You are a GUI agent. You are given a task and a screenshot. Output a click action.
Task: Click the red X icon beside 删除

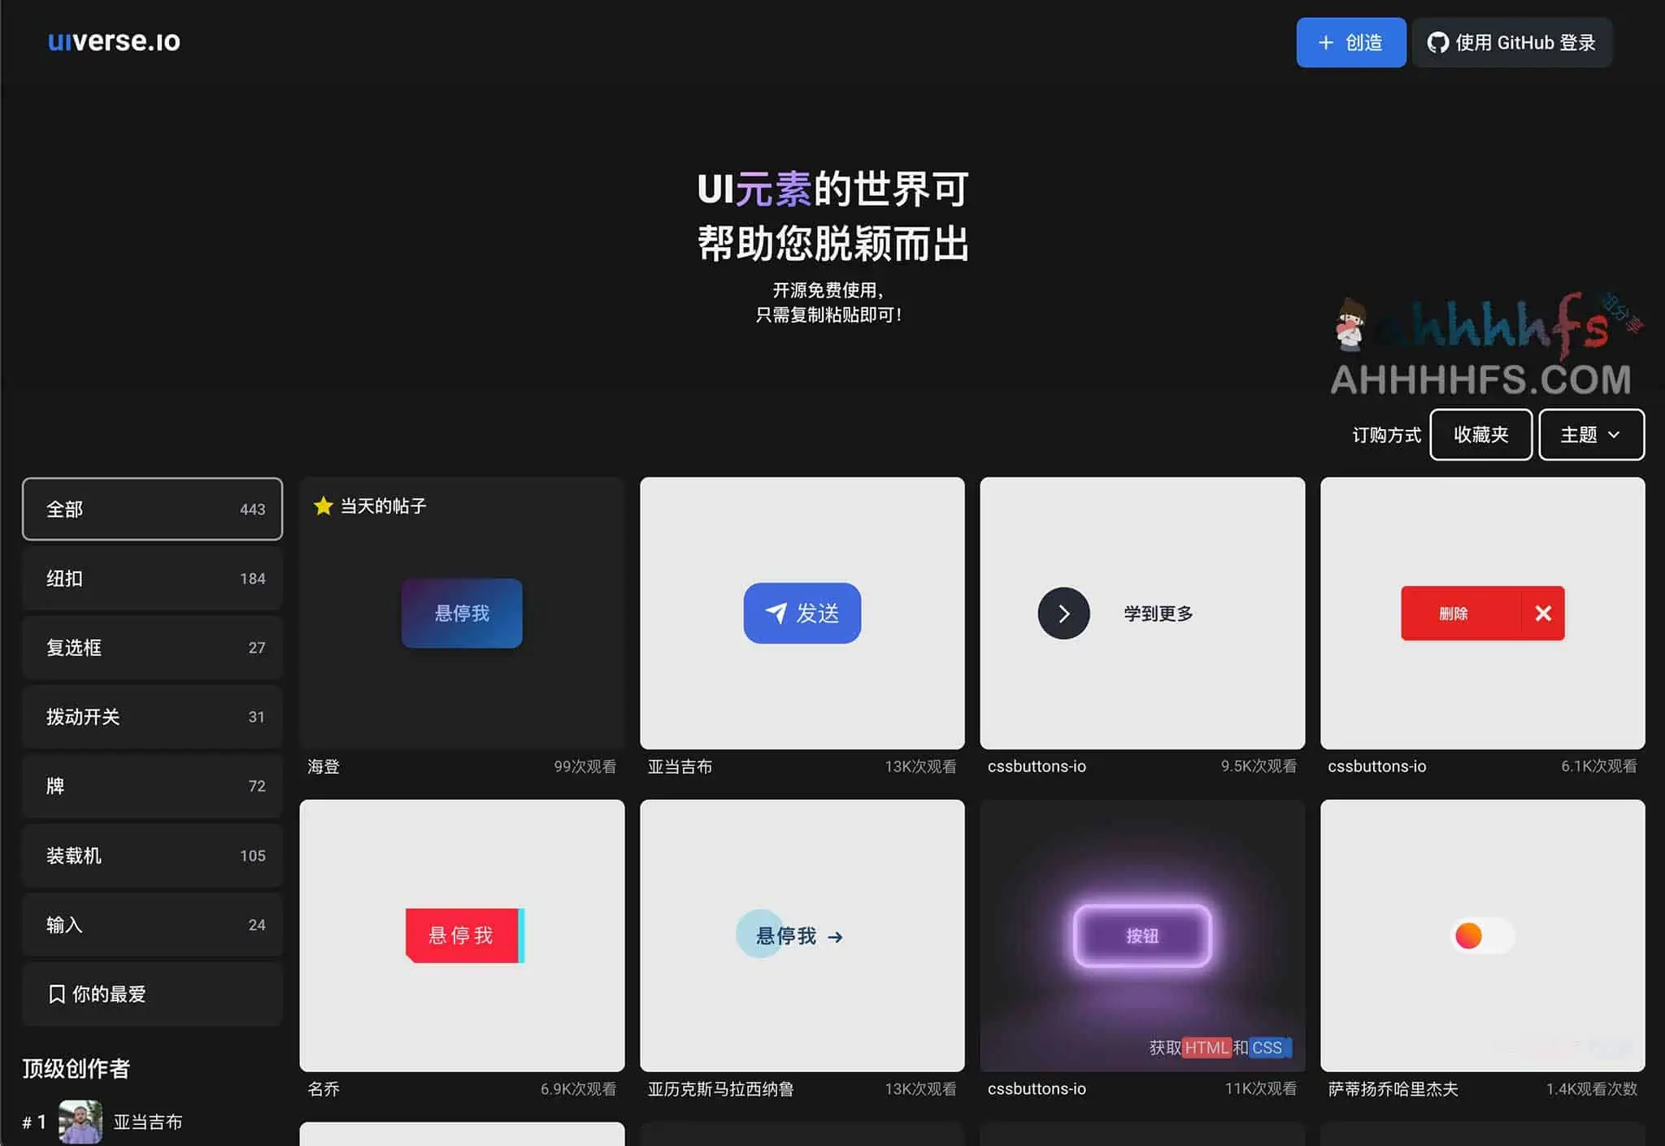1543,613
